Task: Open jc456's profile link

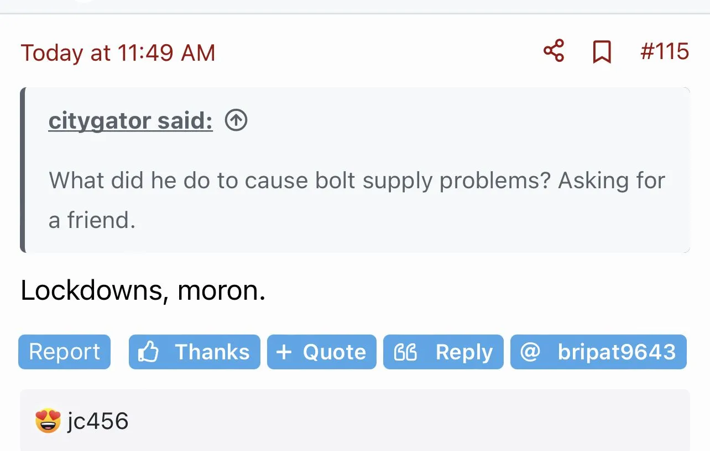Action: (x=98, y=422)
